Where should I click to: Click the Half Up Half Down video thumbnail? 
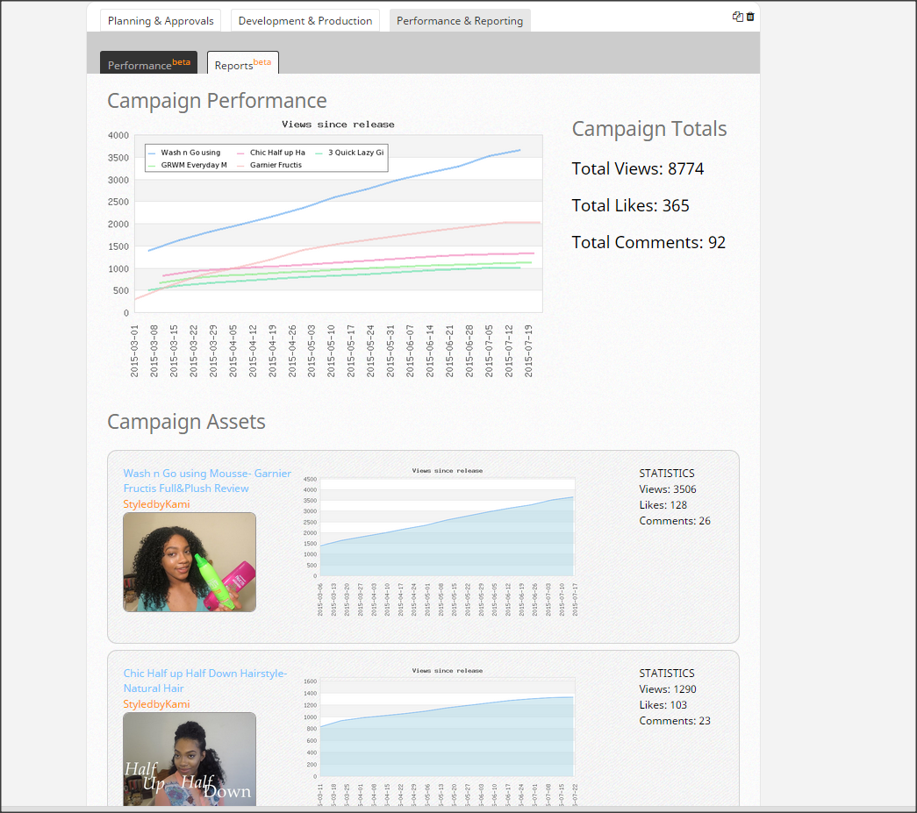[x=190, y=760]
